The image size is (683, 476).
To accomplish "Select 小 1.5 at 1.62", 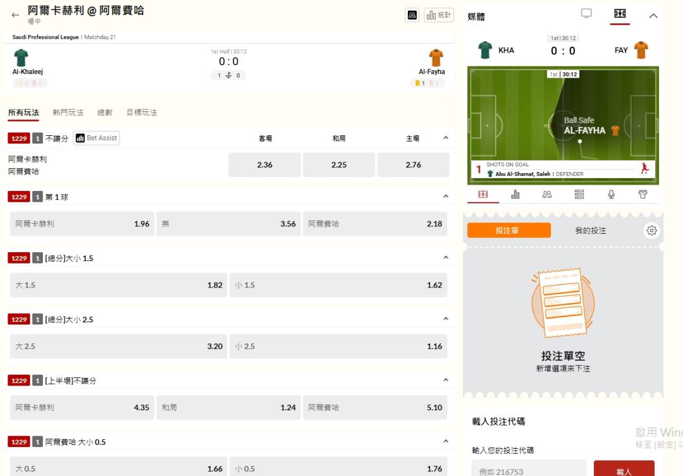I will pos(338,285).
